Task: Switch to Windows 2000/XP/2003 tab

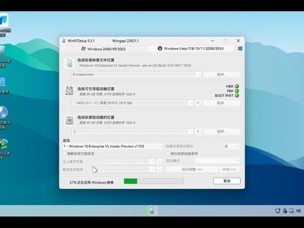Action: 103,49
